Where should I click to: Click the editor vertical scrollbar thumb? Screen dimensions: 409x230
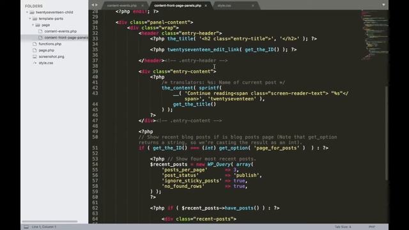(x=386, y=133)
